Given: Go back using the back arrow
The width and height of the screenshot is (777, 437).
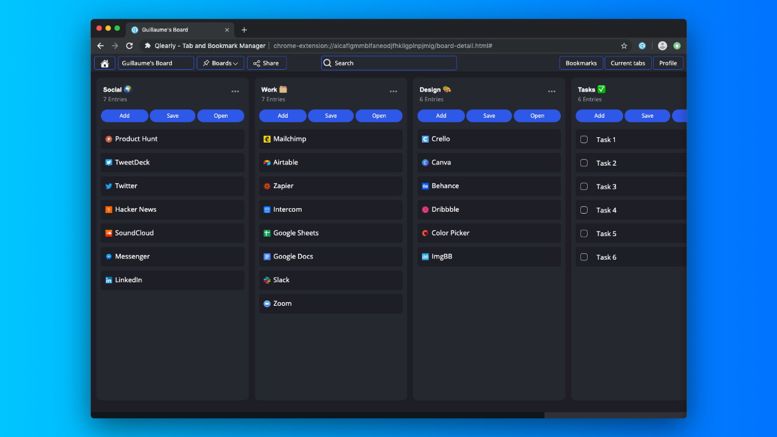Looking at the screenshot, I should (101, 46).
